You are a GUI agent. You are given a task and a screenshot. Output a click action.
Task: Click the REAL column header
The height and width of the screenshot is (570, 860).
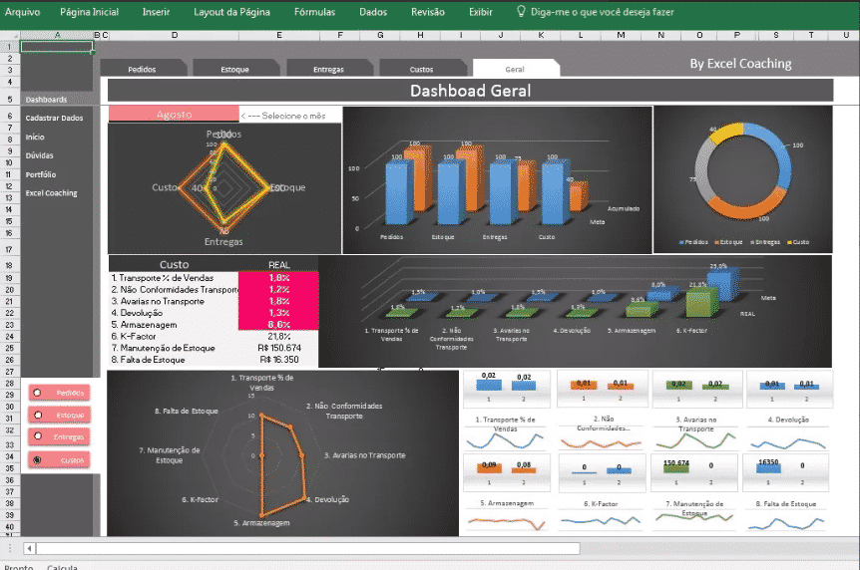point(279,265)
